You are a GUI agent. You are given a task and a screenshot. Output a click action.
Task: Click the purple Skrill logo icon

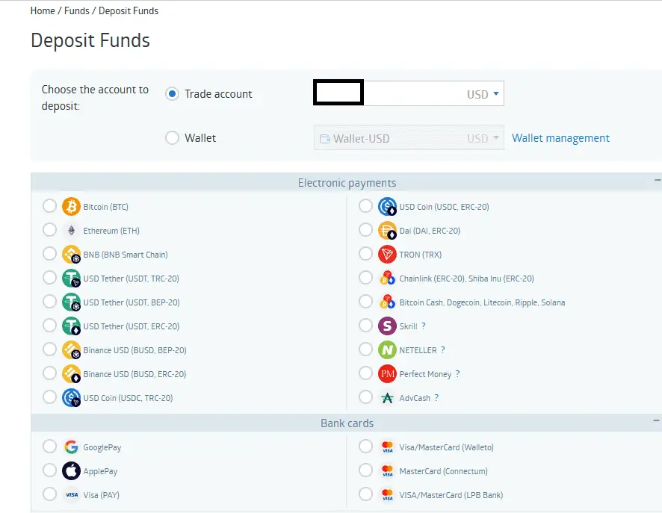coord(387,326)
